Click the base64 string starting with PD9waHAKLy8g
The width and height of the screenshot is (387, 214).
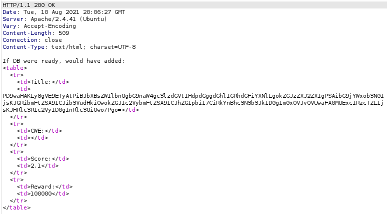pos(193,103)
